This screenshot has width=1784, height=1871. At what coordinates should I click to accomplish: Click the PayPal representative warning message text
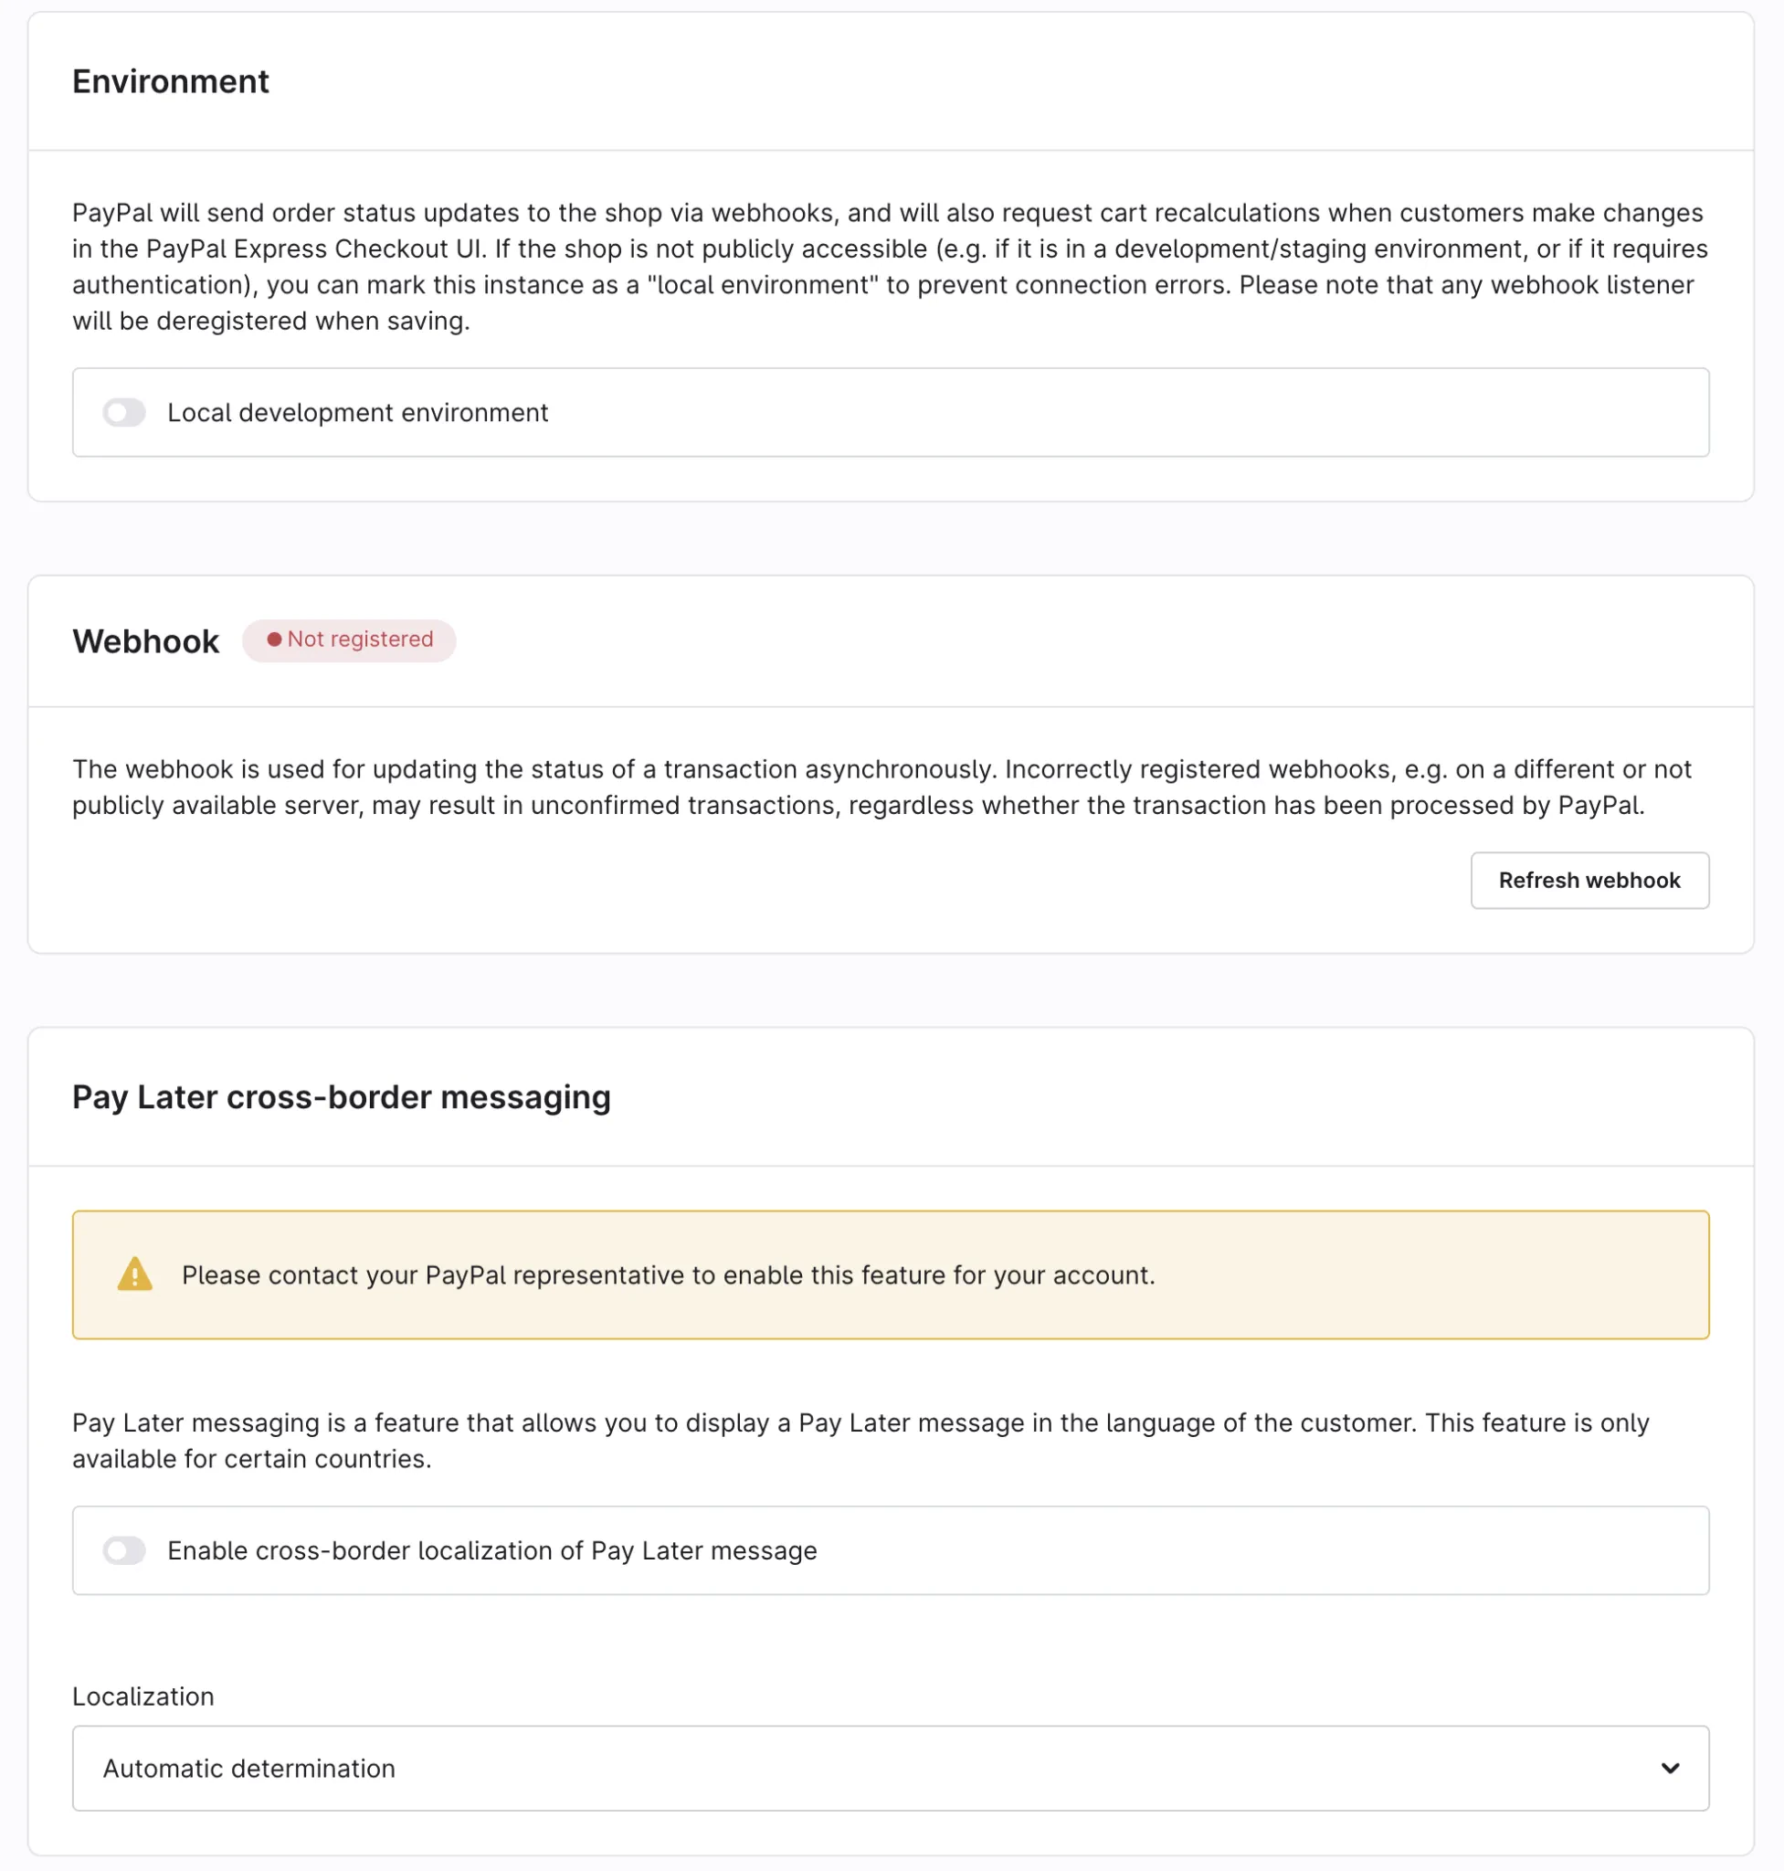[x=668, y=1274]
